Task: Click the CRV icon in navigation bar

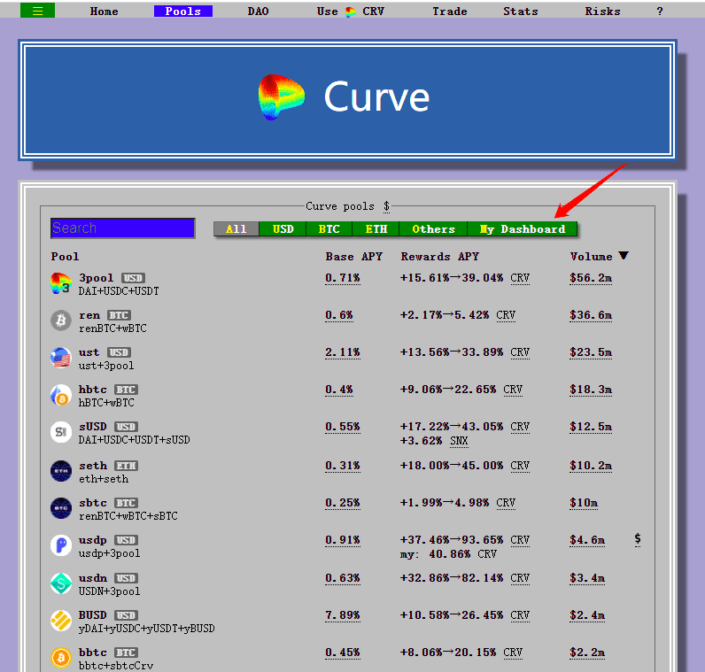Action: point(351,12)
